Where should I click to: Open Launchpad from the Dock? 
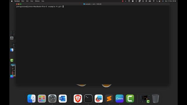(42, 99)
